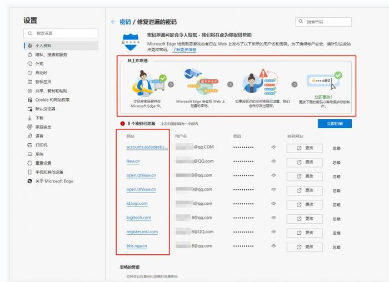Open the 了解更多信息 link
389x282 pixels.
(x=184, y=49)
